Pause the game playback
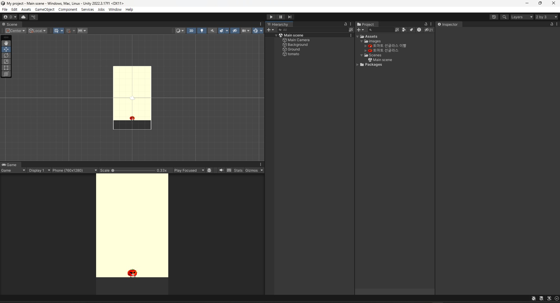 (x=280, y=17)
